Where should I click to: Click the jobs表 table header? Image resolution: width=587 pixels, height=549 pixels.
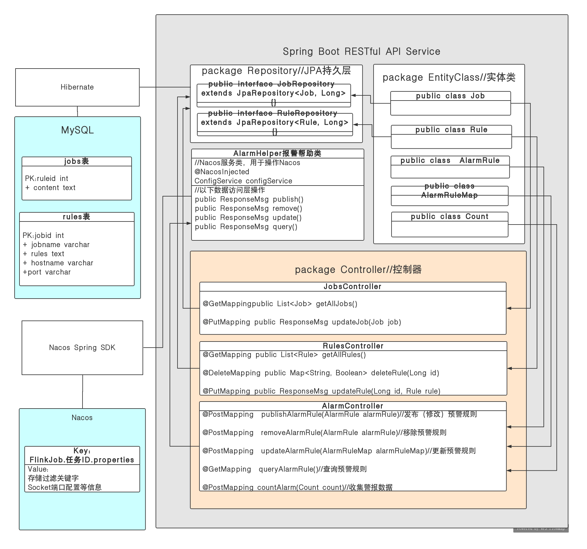click(76, 161)
